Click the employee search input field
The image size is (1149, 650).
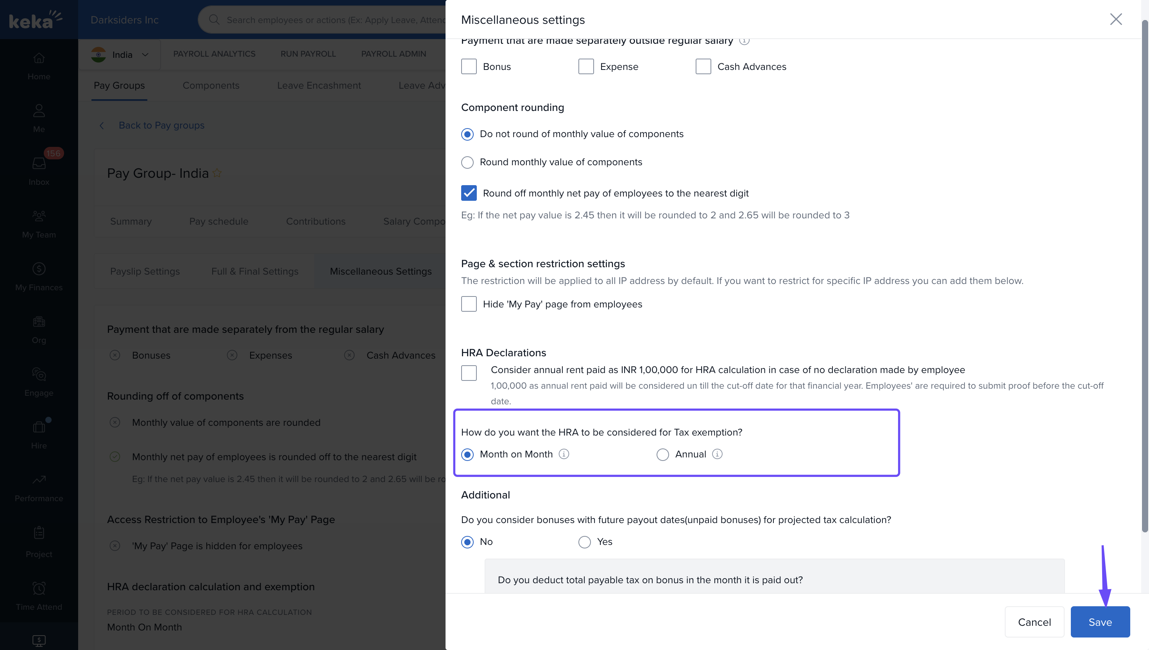335,20
